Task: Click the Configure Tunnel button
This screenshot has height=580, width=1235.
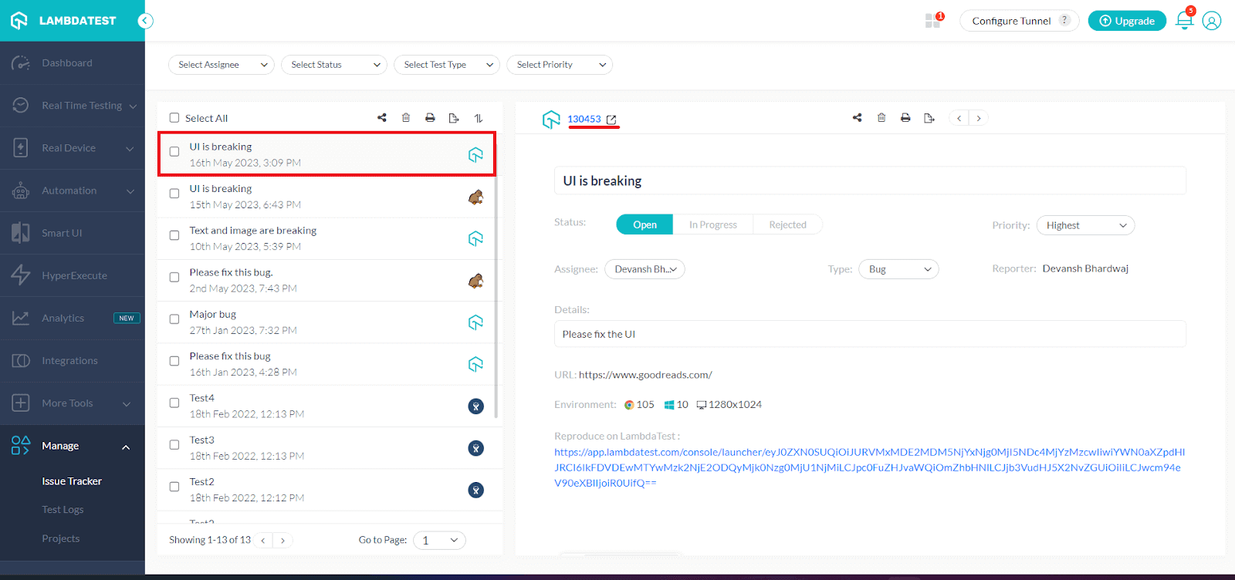Action: pyautogui.click(x=1019, y=21)
